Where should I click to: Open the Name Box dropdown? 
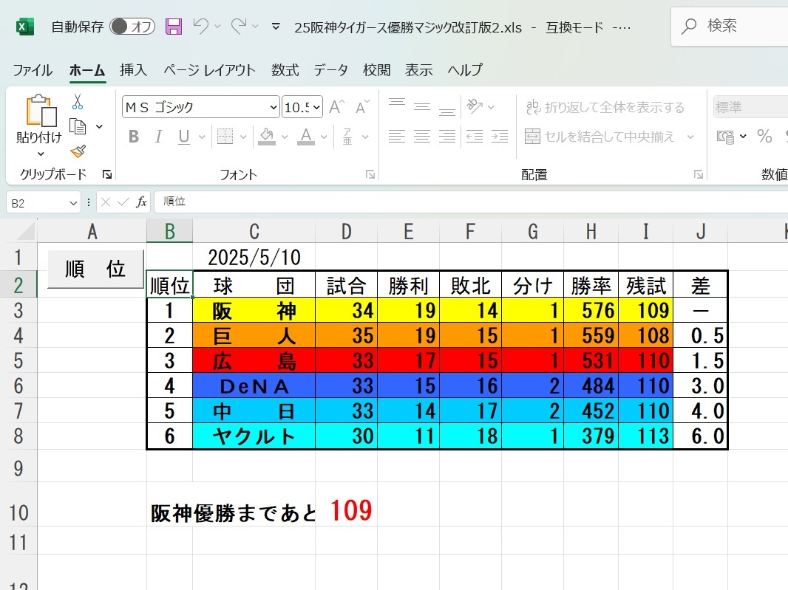(x=73, y=203)
